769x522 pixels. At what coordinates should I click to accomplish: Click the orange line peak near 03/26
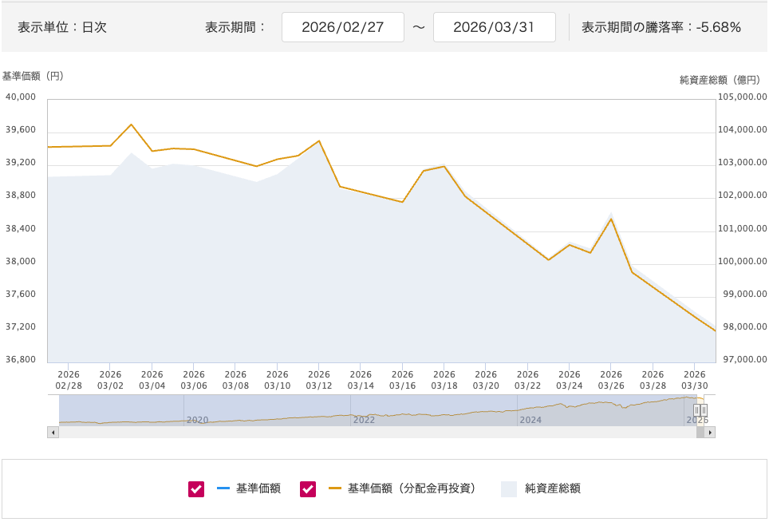611,219
